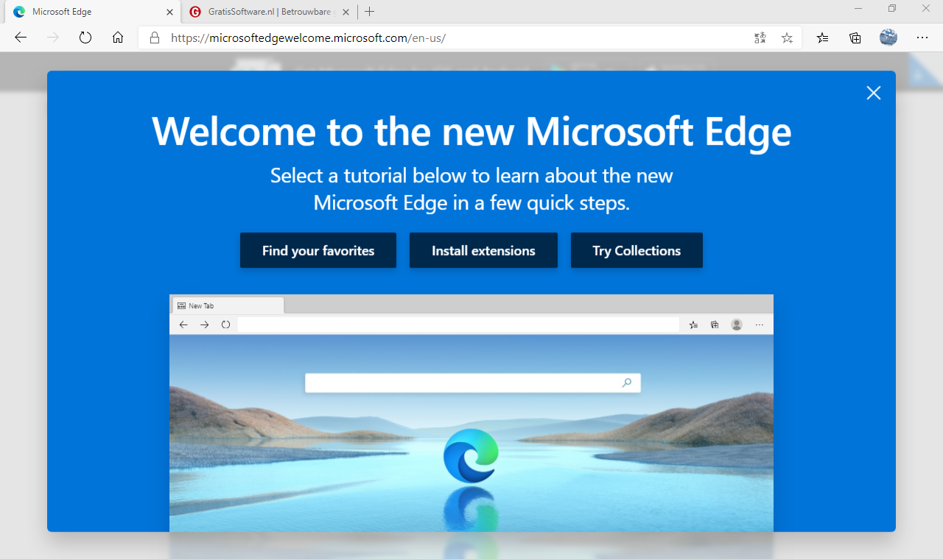Click the Install extensions button
943x559 pixels.
tap(483, 251)
